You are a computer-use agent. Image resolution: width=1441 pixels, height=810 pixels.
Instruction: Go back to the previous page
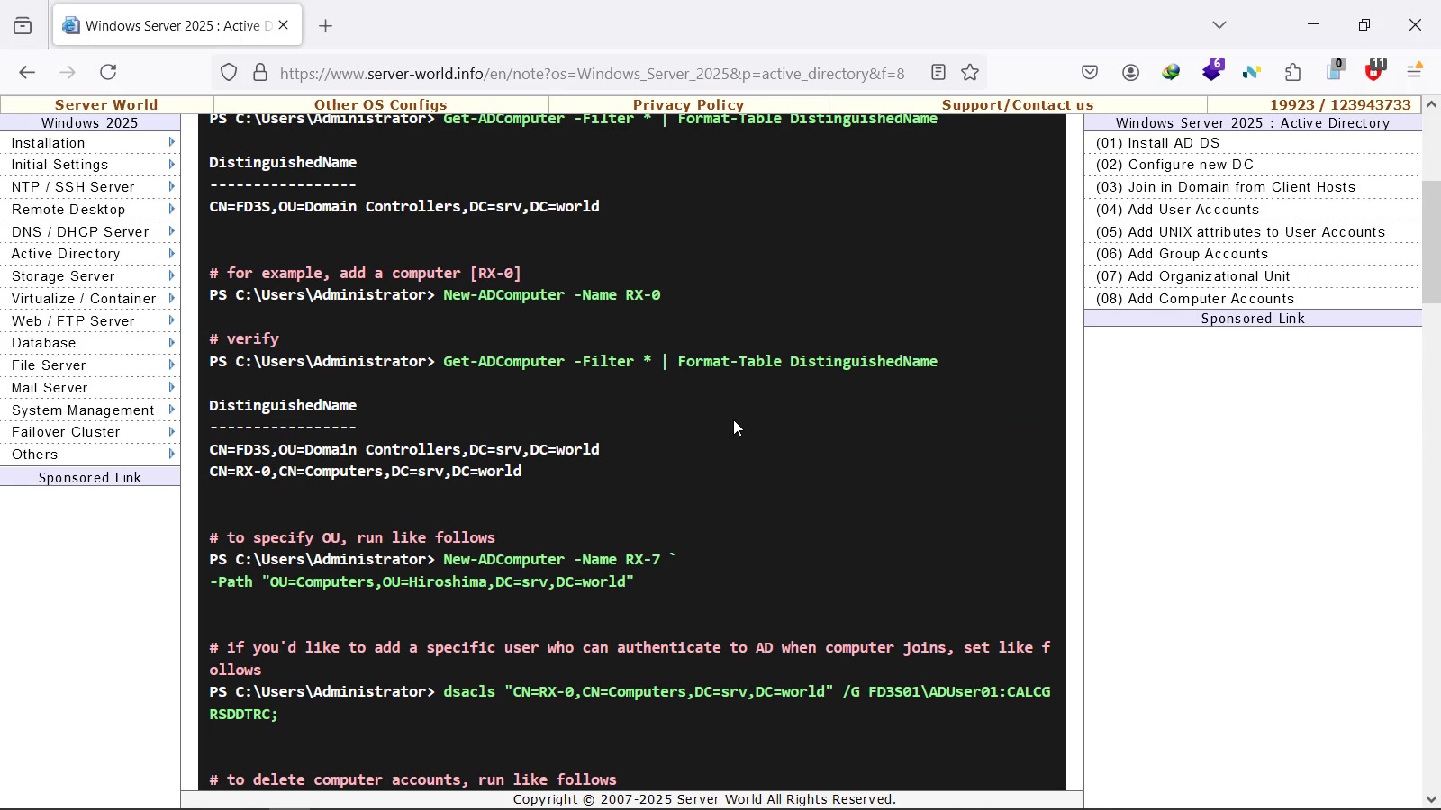(x=27, y=73)
